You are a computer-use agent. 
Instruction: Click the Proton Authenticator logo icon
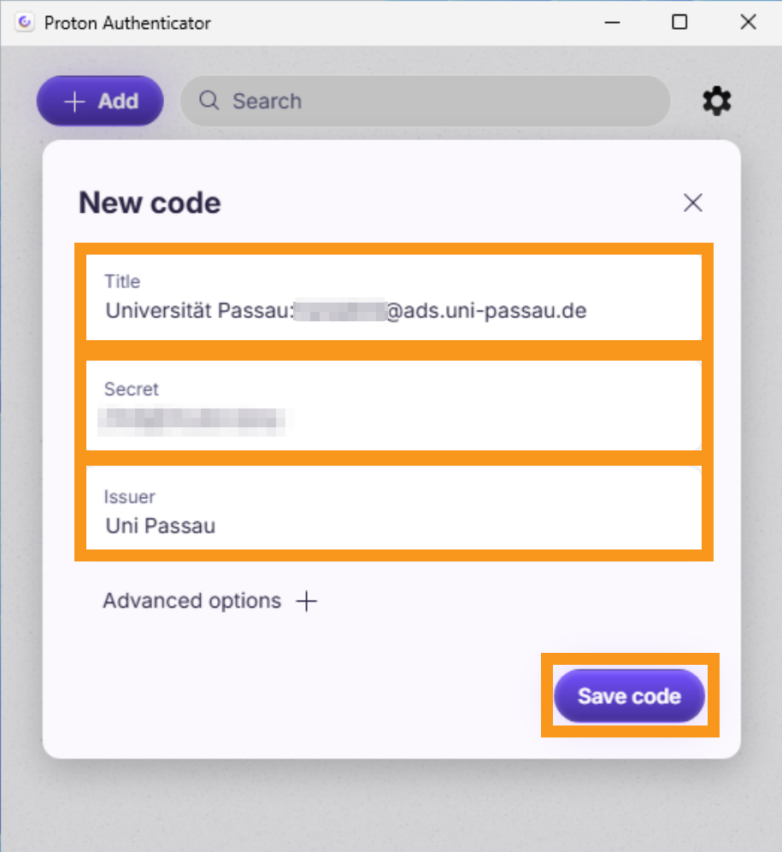[x=26, y=23]
